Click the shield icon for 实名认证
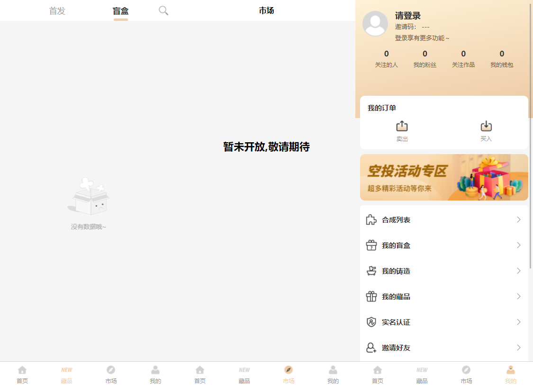The width and height of the screenshot is (533, 385). point(371,322)
